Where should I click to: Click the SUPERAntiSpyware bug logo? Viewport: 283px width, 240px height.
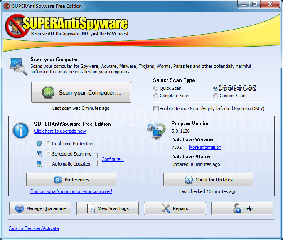[x=15, y=26]
